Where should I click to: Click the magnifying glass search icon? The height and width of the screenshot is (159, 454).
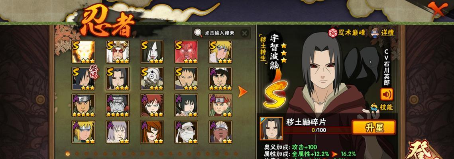click(x=199, y=33)
